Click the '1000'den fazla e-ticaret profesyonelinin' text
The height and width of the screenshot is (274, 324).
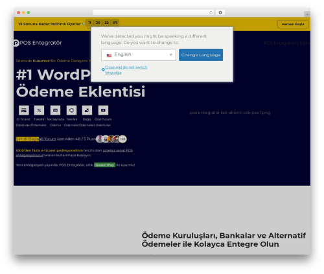tap(49, 150)
